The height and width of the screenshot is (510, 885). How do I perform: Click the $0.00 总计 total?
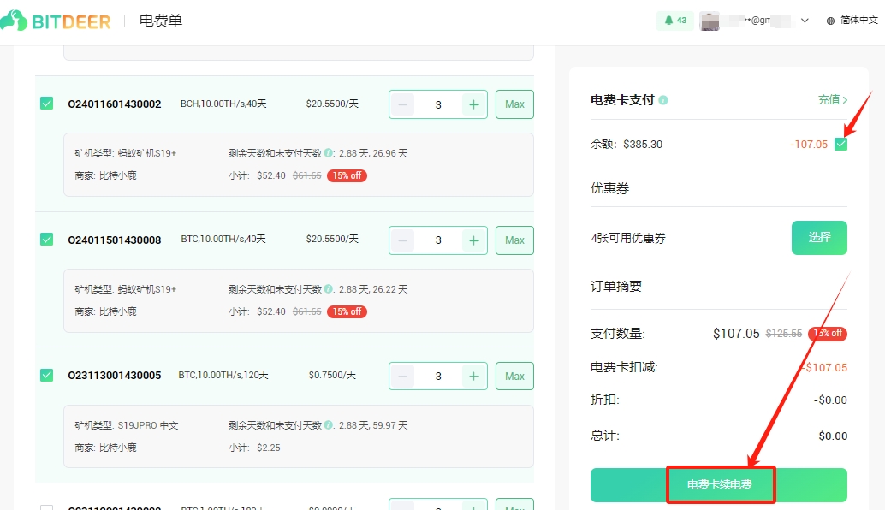(833, 436)
